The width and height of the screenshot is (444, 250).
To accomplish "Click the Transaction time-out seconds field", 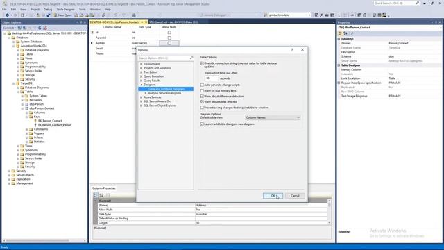I will pyautogui.click(x=212, y=78).
